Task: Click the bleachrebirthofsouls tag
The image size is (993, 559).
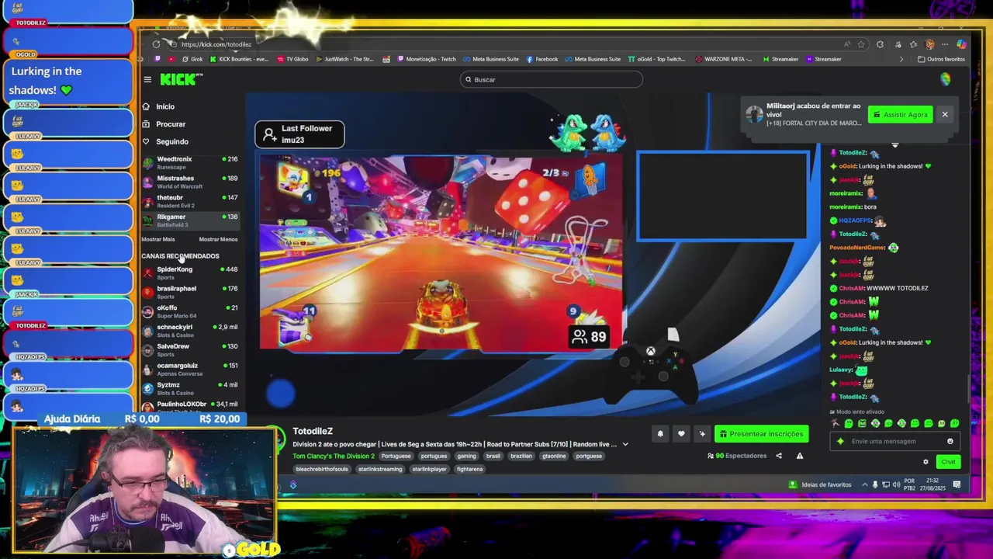Action: coord(322,469)
